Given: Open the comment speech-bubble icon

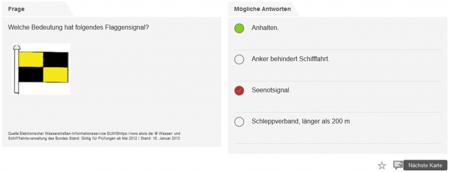Looking at the screenshot, I should click(398, 165).
